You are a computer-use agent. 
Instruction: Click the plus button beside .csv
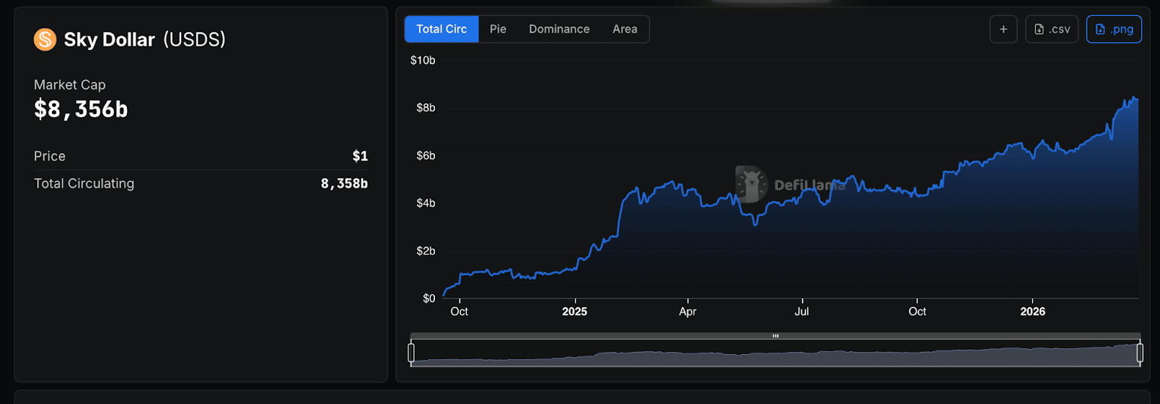coord(1003,29)
